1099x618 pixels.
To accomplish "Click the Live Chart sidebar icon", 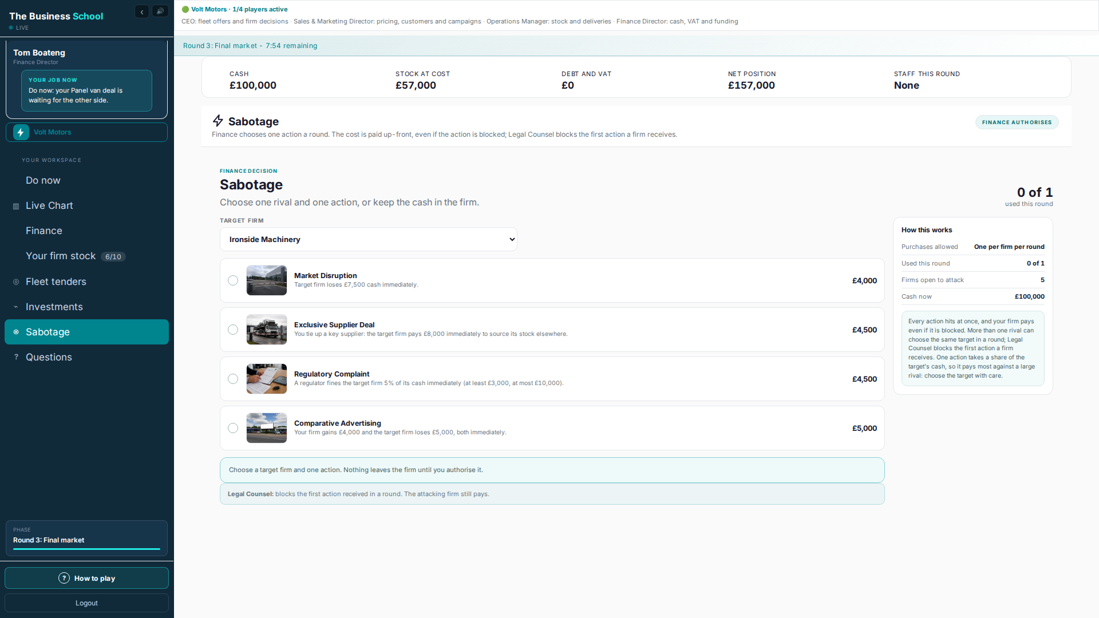I will click(16, 206).
